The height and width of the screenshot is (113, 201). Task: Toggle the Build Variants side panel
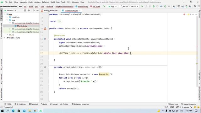click(1, 94)
